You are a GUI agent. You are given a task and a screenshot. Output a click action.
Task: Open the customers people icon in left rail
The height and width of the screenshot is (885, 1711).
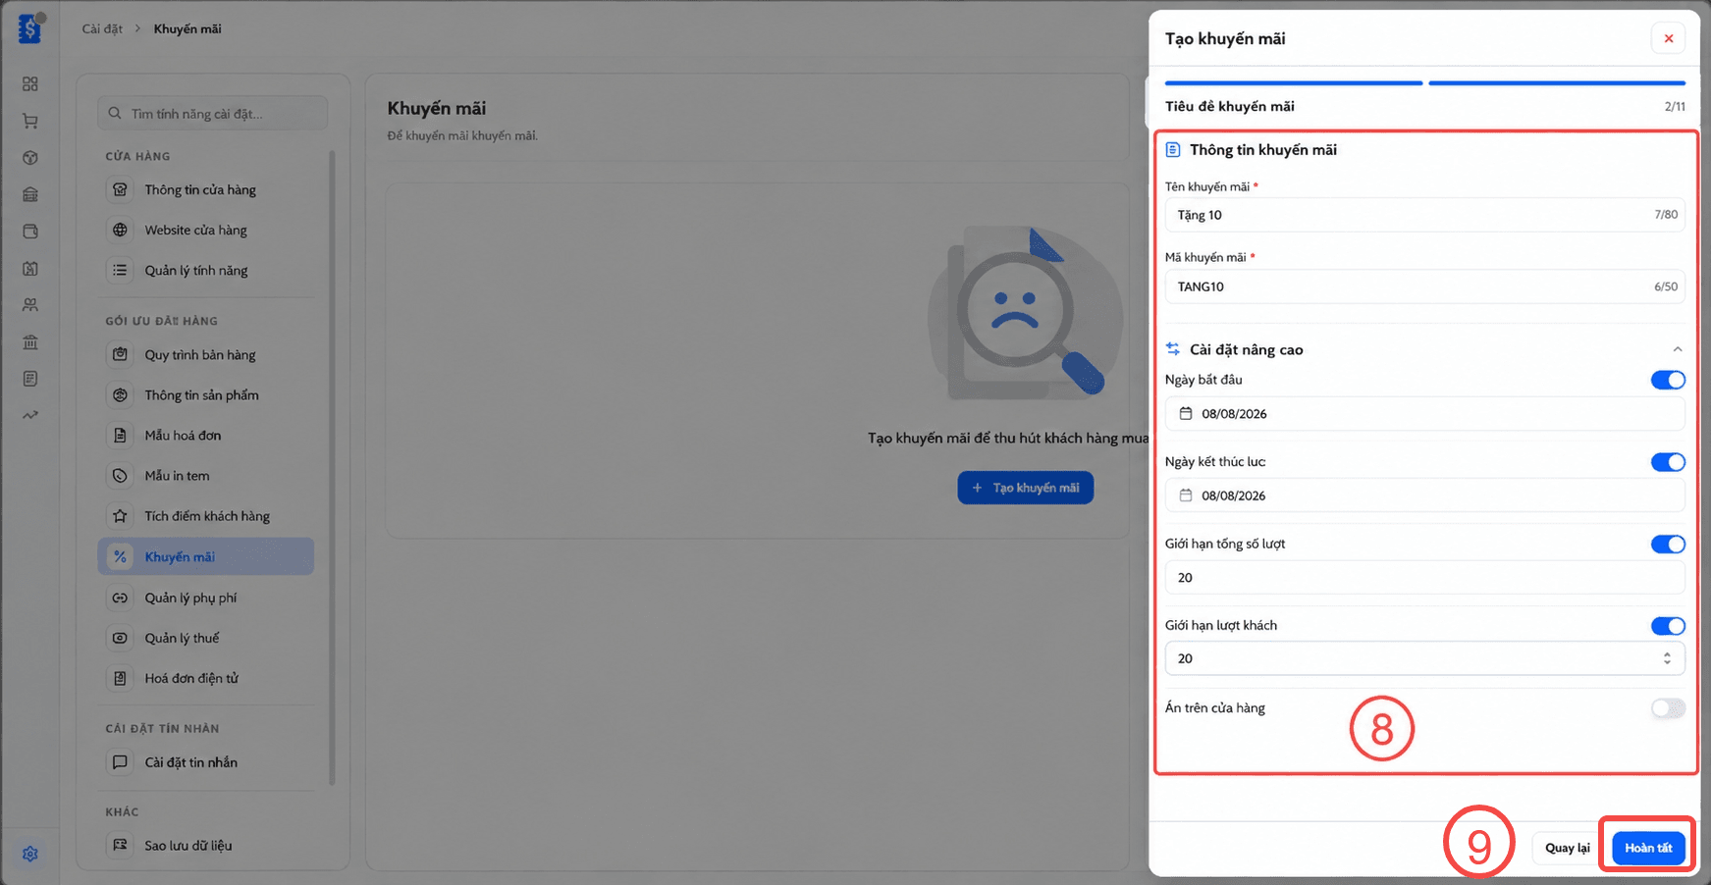point(30,305)
